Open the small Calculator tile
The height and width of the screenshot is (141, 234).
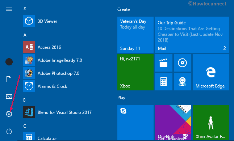(164, 82)
